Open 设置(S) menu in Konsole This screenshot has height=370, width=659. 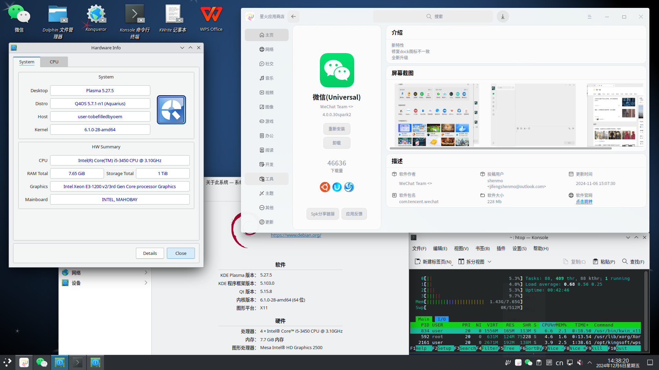pyautogui.click(x=519, y=248)
